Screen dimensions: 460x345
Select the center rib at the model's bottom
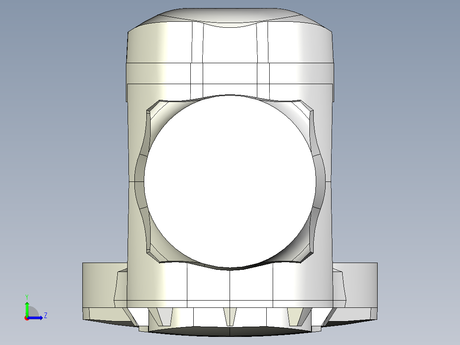(x=230, y=315)
